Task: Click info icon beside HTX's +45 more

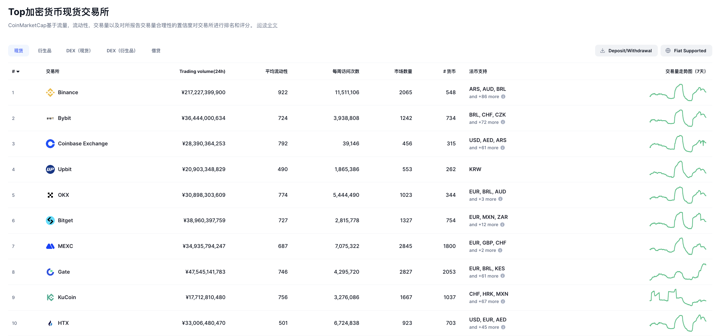Action: point(503,327)
